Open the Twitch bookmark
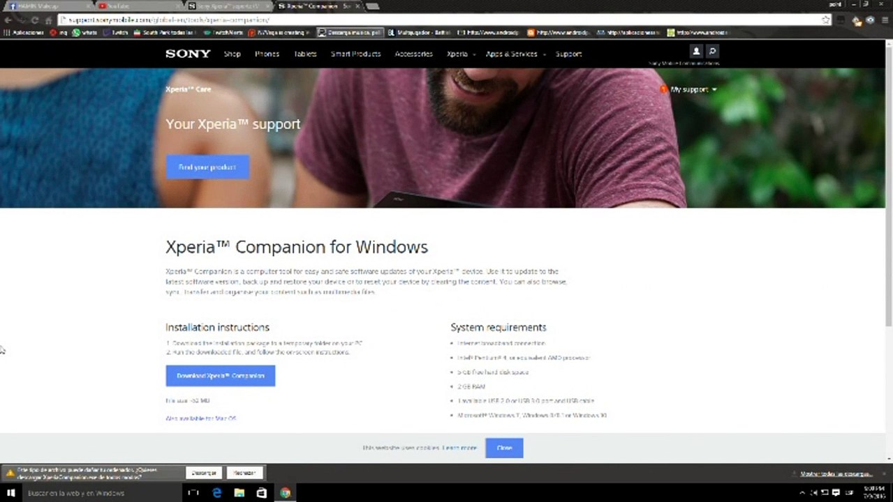 tap(115, 32)
